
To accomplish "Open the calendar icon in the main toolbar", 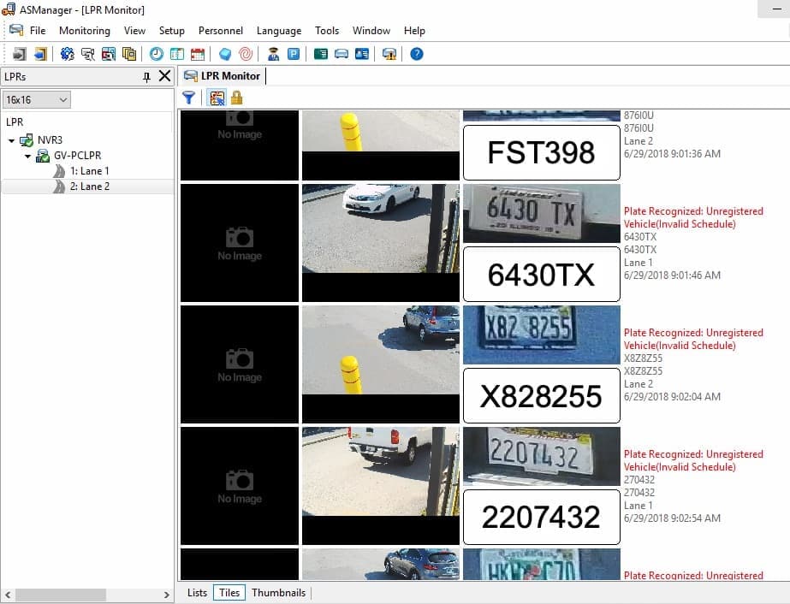I will coord(197,53).
